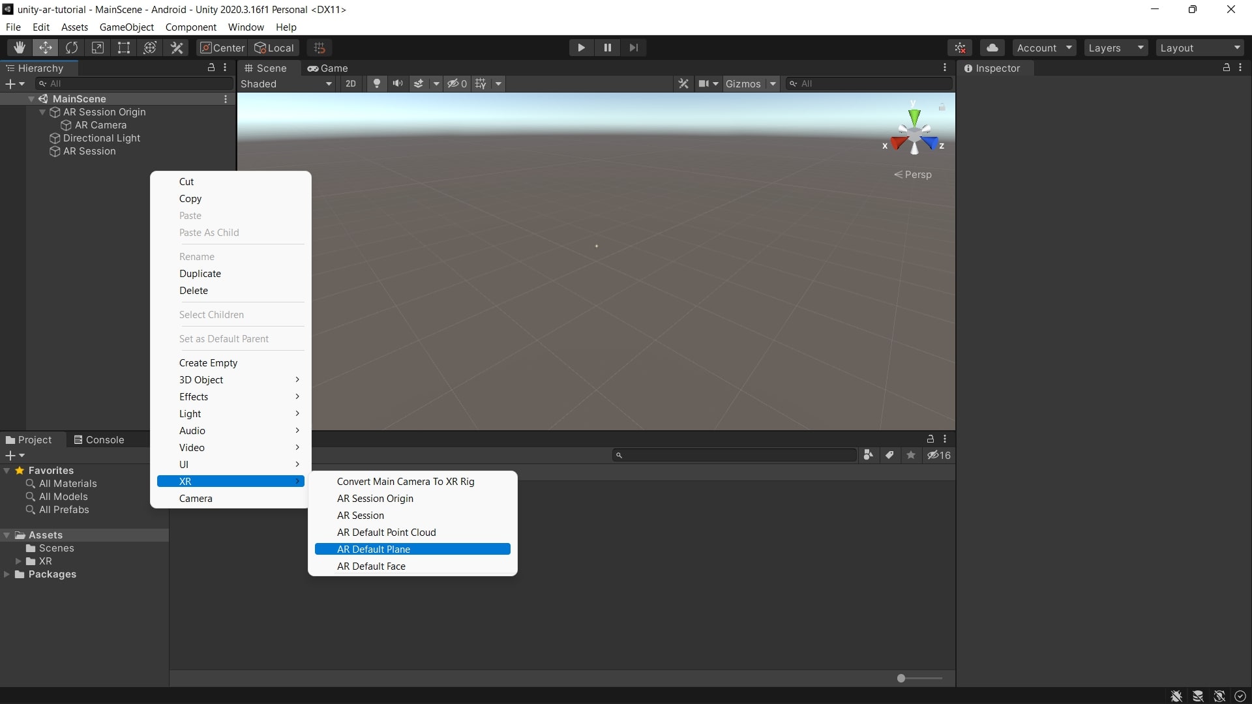Select AR Camera in Hierarchy
Image resolution: width=1252 pixels, height=704 pixels.
coord(100,125)
